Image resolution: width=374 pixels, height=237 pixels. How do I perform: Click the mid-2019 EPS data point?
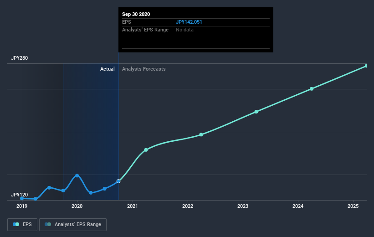point(49,188)
